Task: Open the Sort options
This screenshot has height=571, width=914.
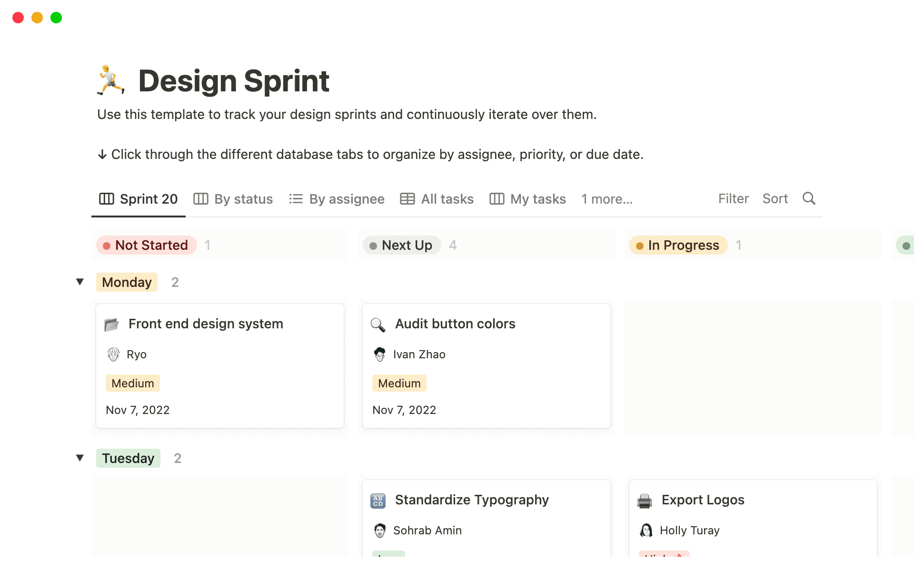Action: tap(775, 198)
